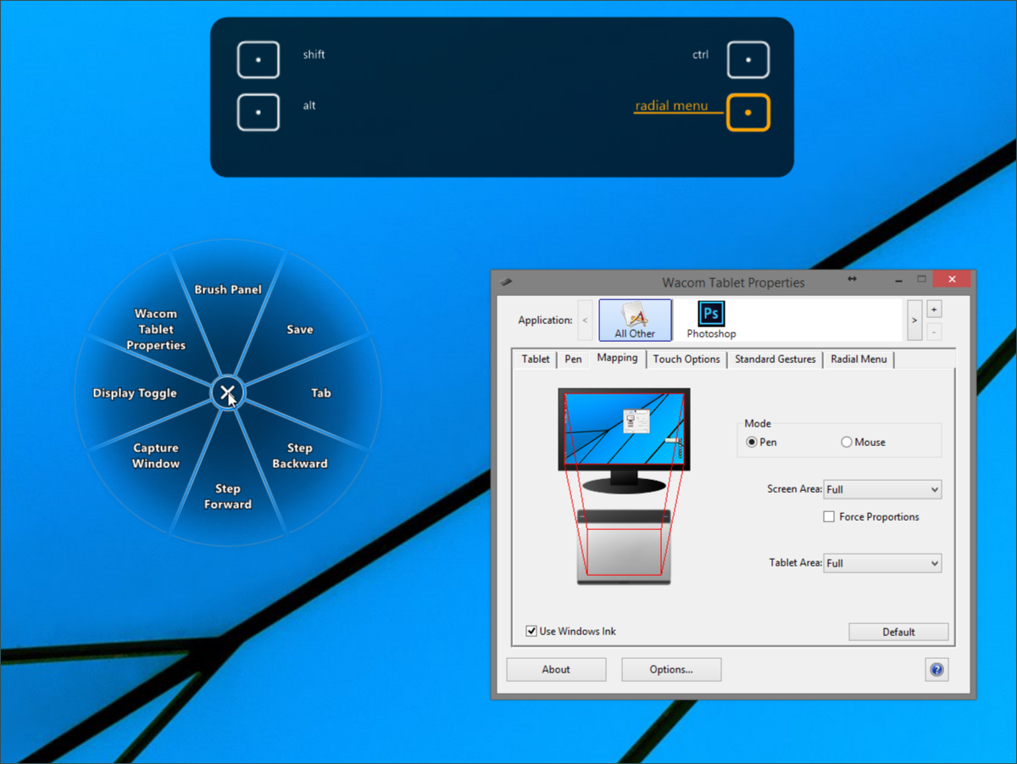Click the tablet preview in mapping diagram
The image size is (1017, 764).
click(624, 547)
